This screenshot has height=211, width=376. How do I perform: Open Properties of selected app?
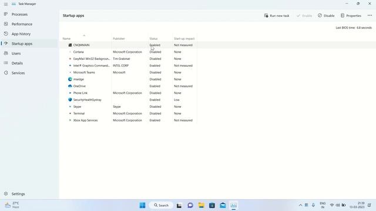pyautogui.click(x=351, y=16)
